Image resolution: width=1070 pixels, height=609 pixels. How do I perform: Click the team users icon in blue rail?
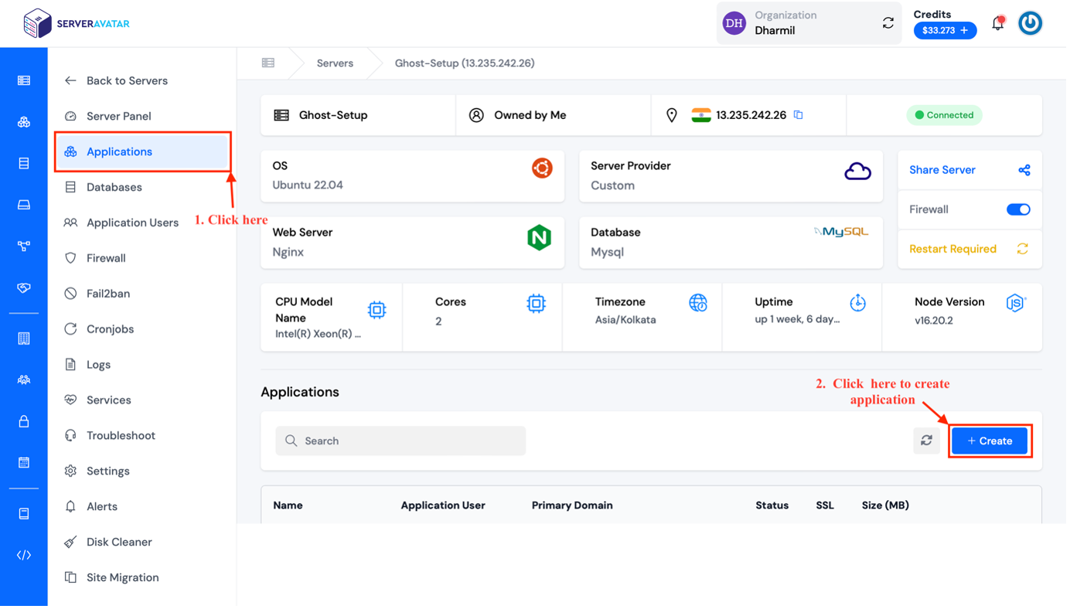24,380
